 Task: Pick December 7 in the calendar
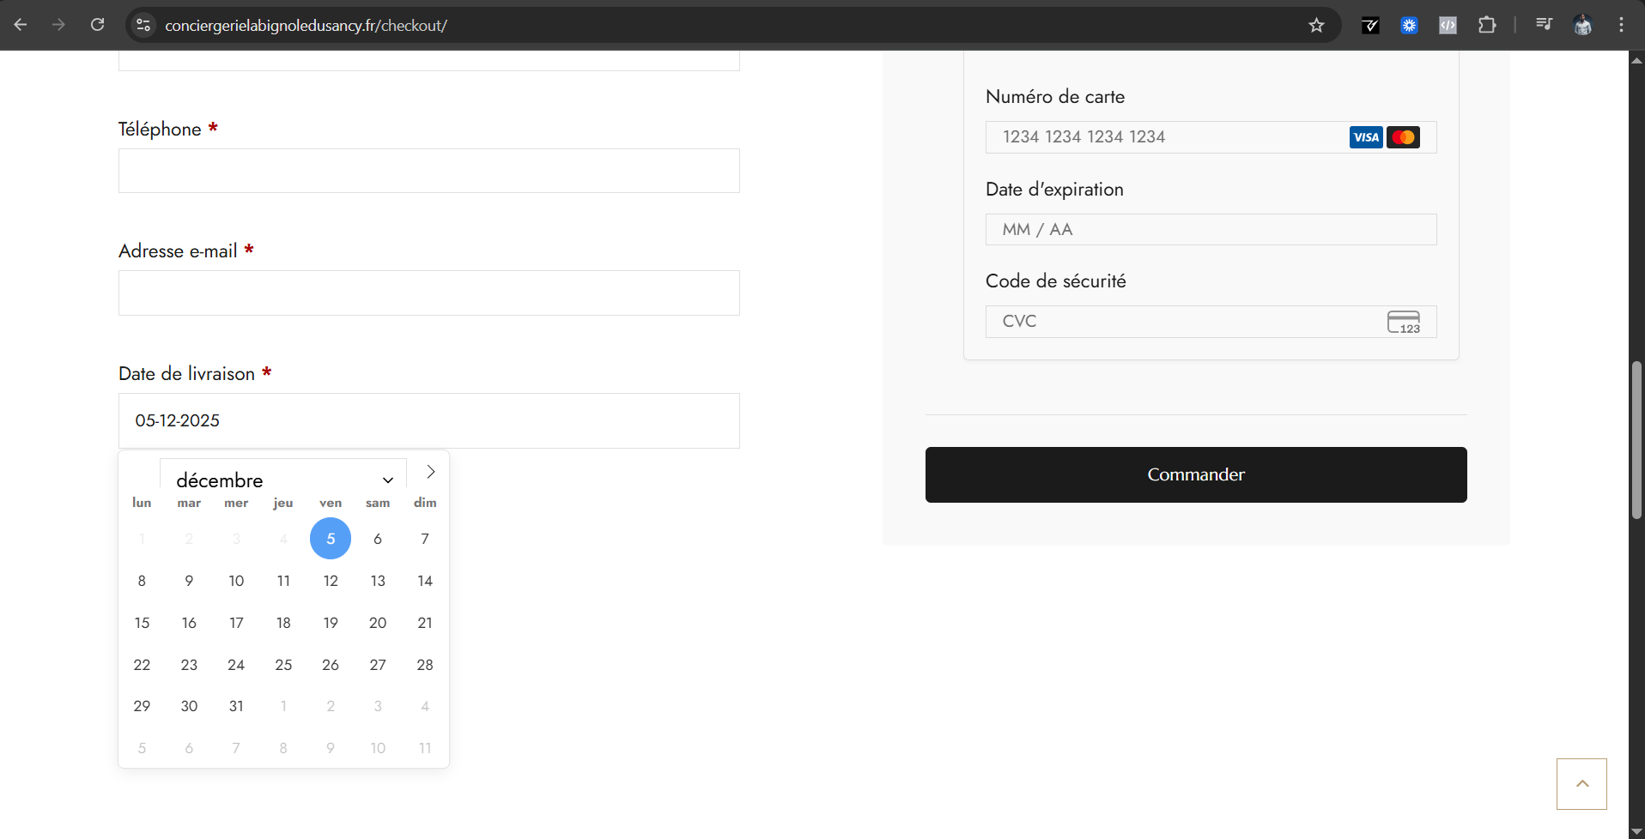click(x=425, y=539)
